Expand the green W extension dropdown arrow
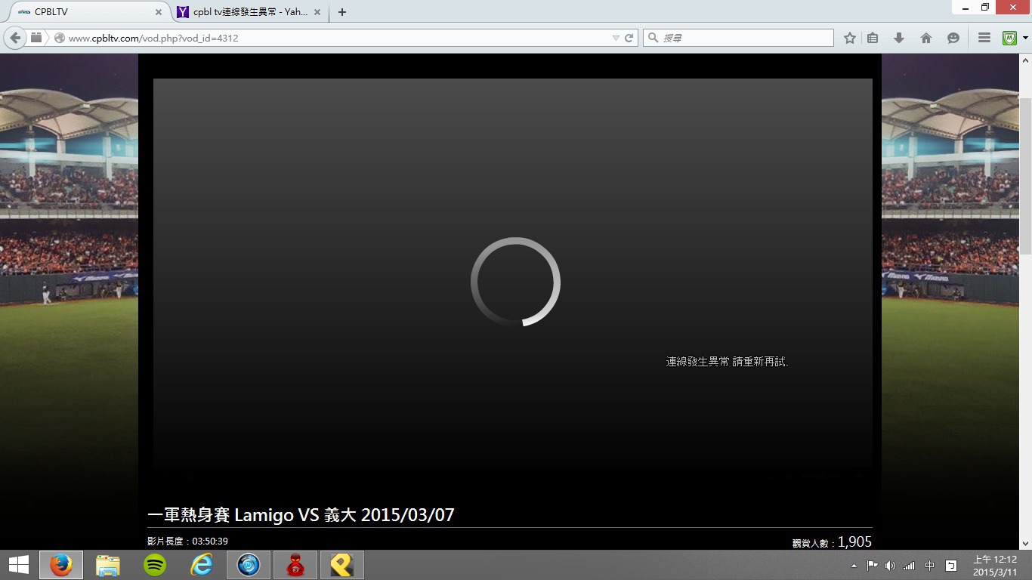Viewport: 1032px width, 580px height. click(1025, 38)
